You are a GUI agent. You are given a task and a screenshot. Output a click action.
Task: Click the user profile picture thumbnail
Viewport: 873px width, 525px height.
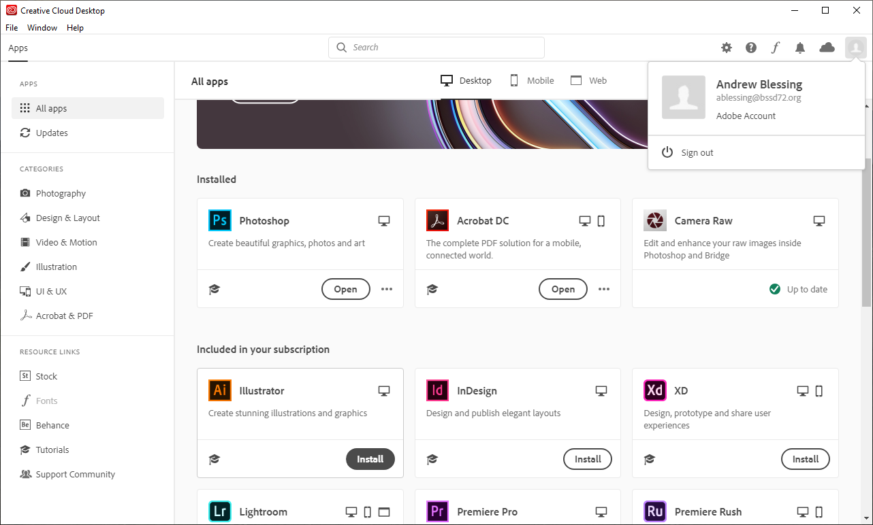684,97
